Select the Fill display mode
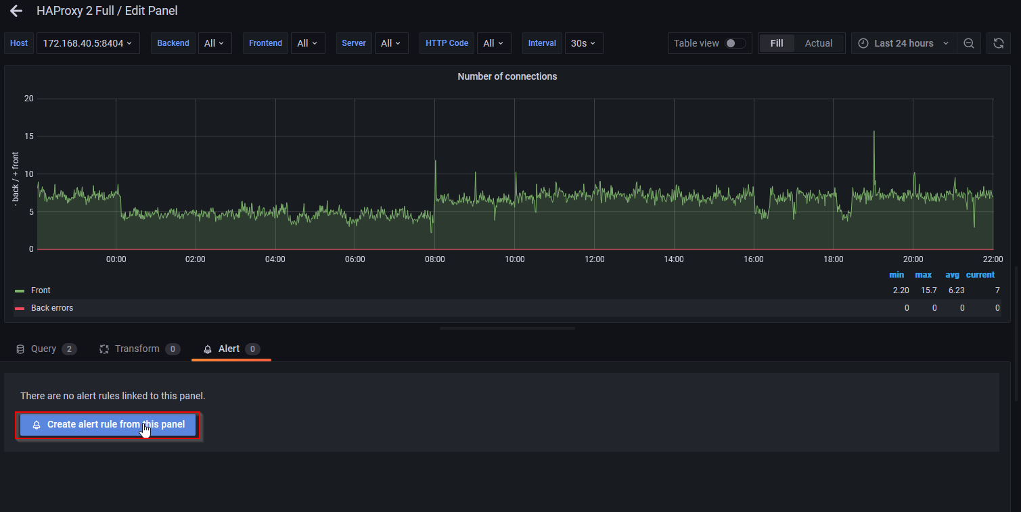 click(777, 43)
